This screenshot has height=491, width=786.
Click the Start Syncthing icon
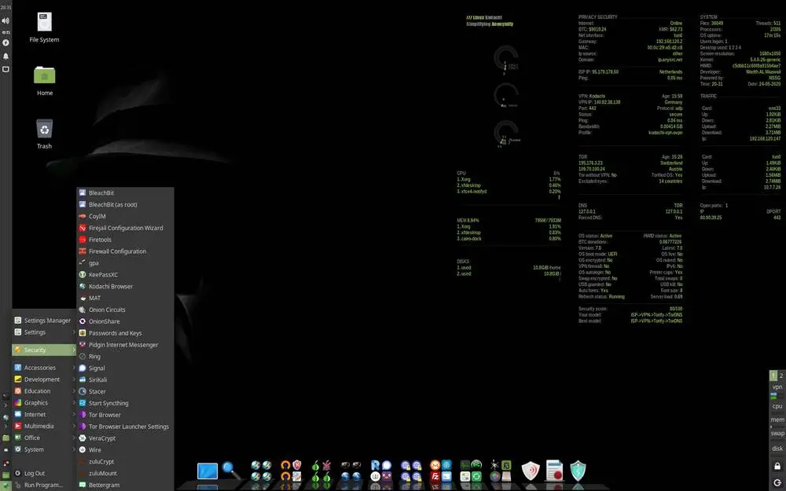coord(83,403)
